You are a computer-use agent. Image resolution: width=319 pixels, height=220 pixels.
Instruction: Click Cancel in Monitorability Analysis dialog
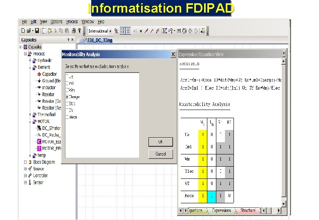point(160,154)
